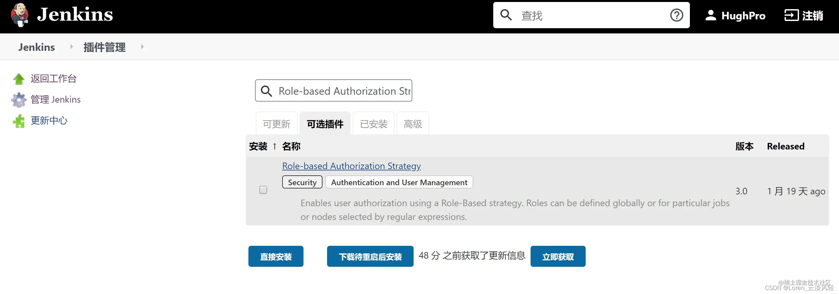Click the gear icon for 管理 Jenkins
The width and height of the screenshot is (839, 294).
pyautogui.click(x=19, y=100)
